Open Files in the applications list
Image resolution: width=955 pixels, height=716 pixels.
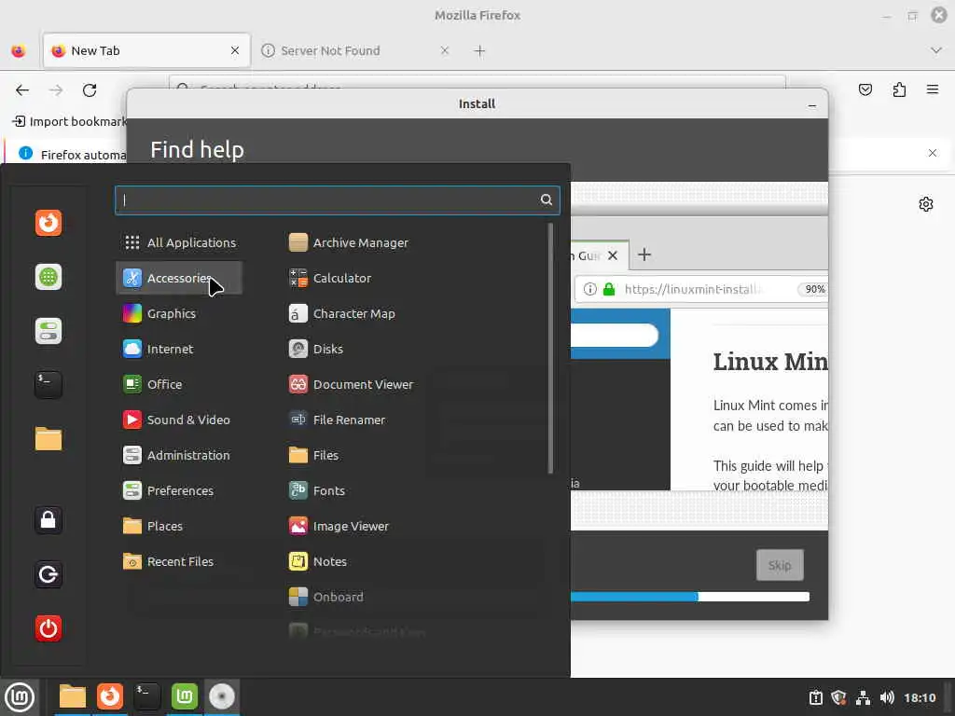pos(314,455)
